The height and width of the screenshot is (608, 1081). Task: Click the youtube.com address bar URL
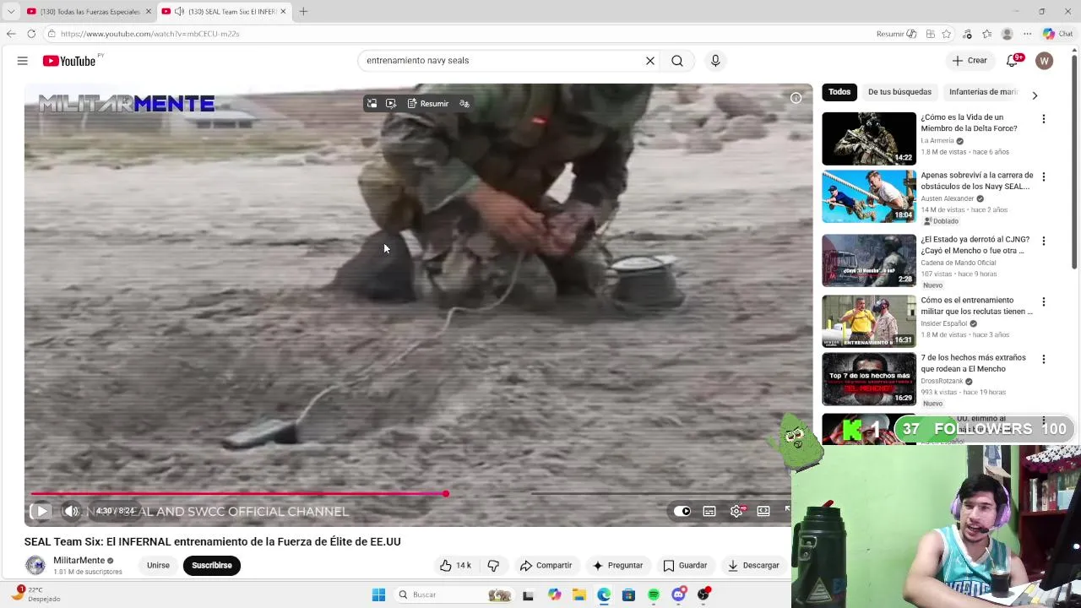click(x=149, y=34)
